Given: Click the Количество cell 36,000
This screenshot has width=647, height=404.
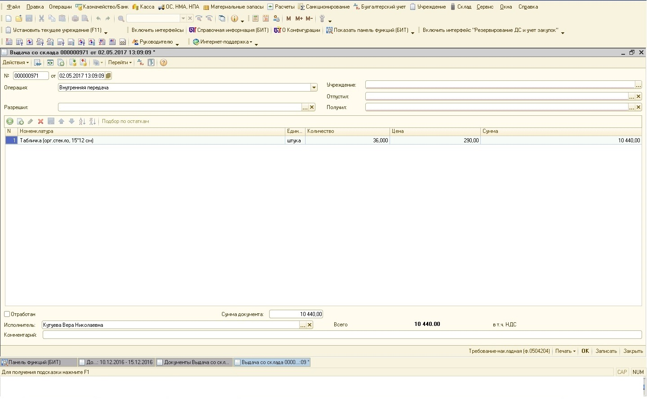Looking at the screenshot, I should click(347, 141).
